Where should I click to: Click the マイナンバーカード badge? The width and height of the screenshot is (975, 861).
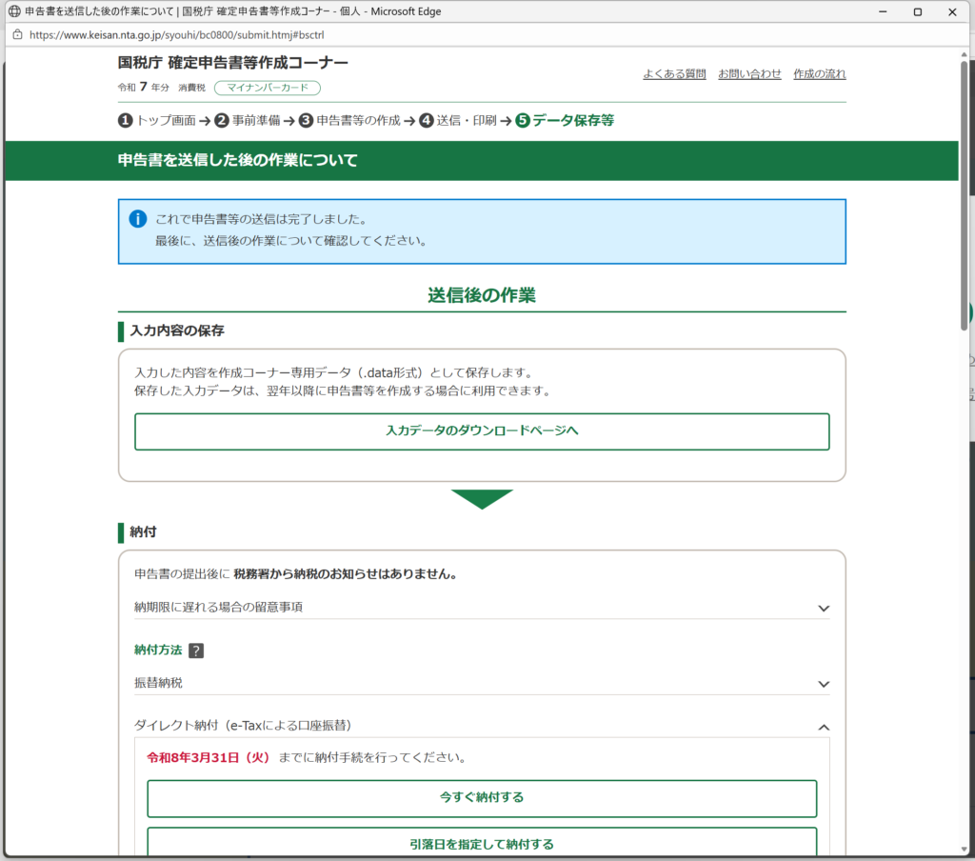click(x=267, y=88)
